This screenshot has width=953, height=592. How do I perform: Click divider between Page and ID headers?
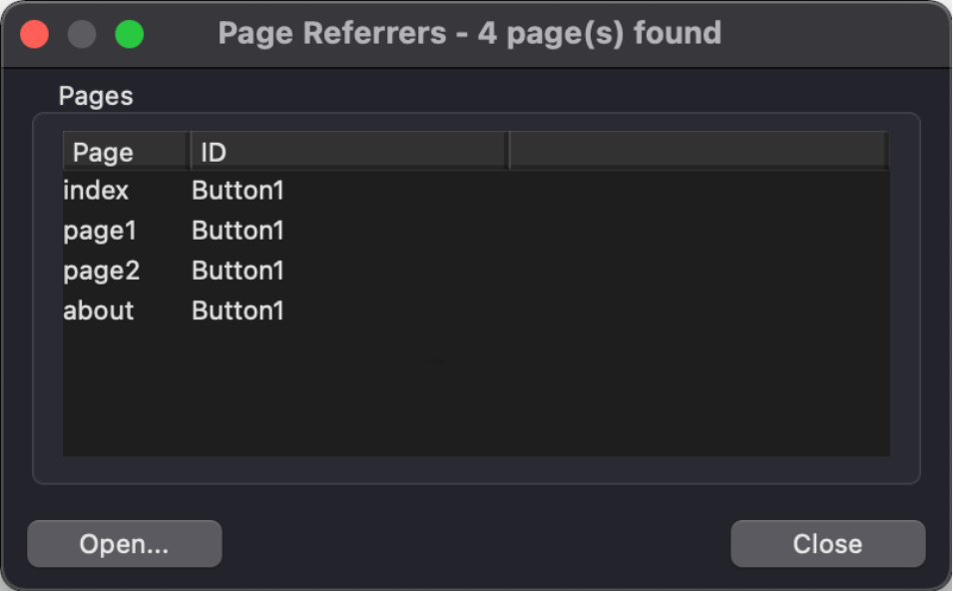190,152
